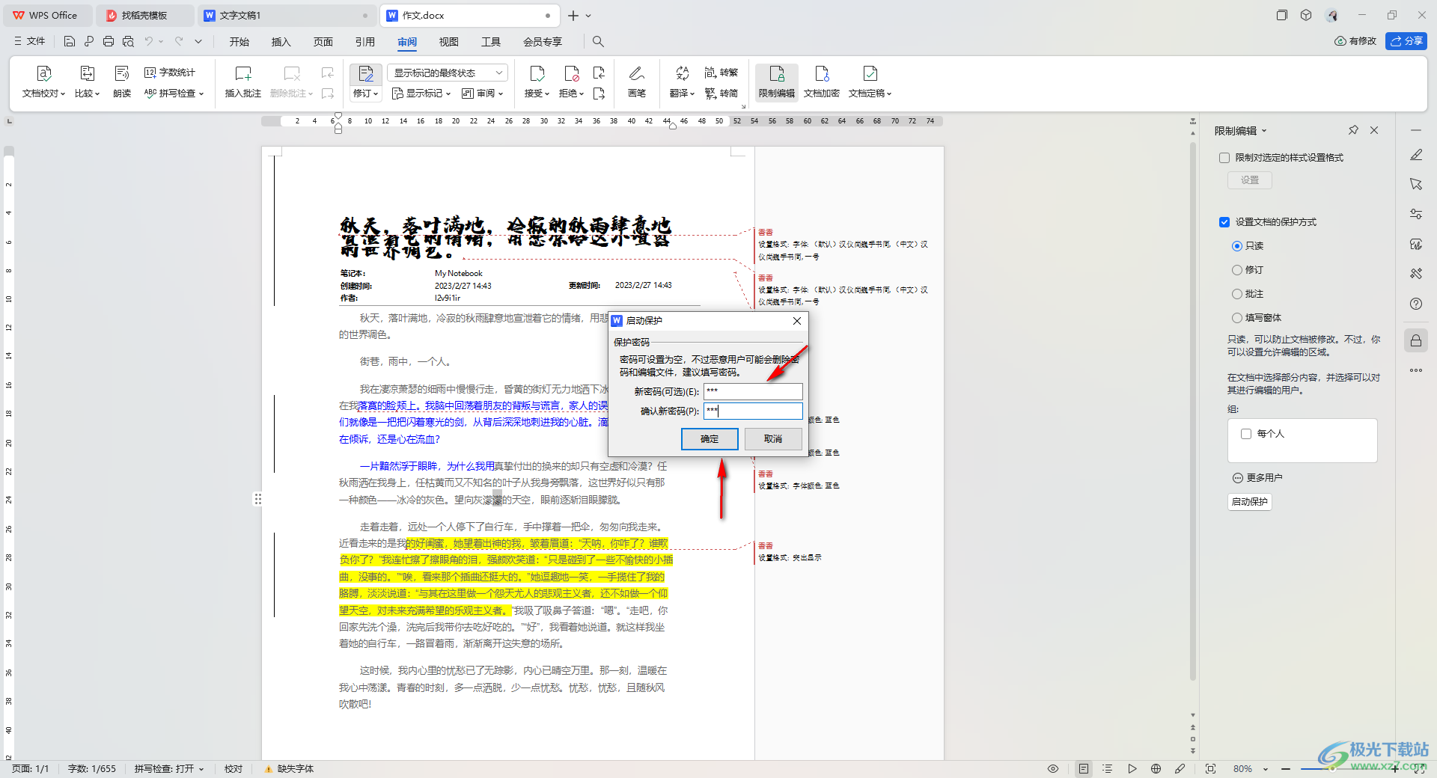Image resolution: width=1437 pixels, height=778 pixels.
Task: Expand the quick toolbar customize chevron
Action: click(x=198, y=42)
